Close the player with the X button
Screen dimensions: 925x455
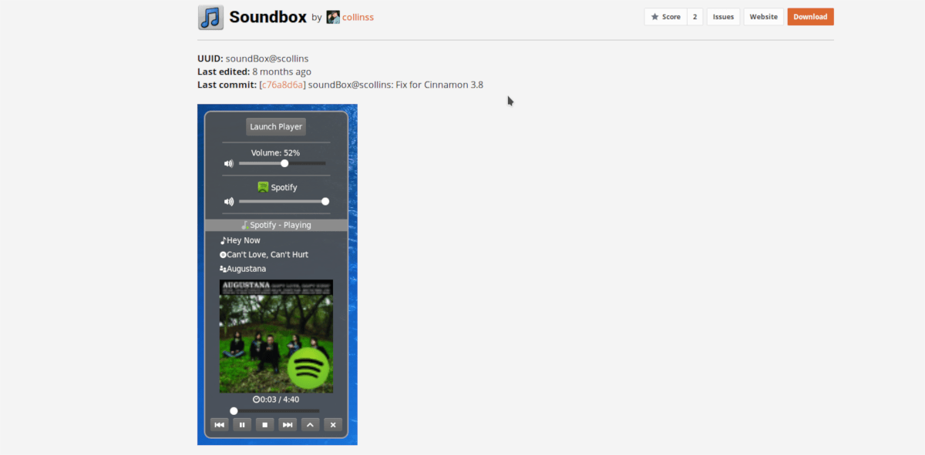[333, 424]
